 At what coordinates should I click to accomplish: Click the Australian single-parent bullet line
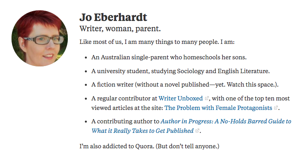point(169,57)
